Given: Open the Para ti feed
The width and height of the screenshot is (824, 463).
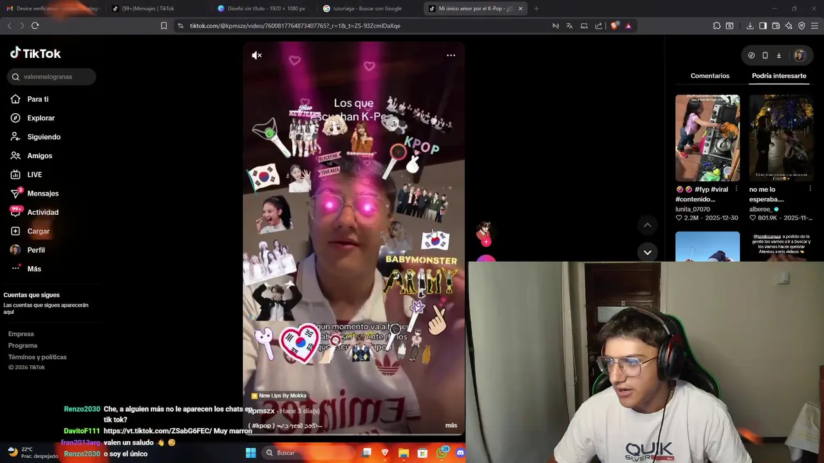Looking at the screenshot, I should click(30, 99).
